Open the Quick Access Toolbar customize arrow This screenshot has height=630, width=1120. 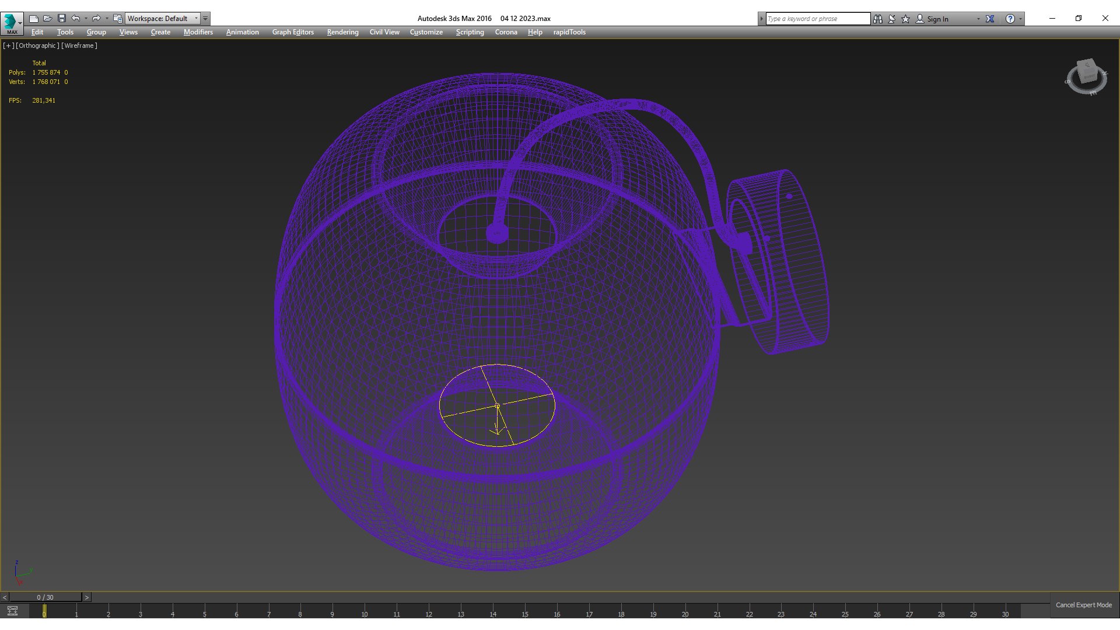pyautogui.click(x=205, y=19)
